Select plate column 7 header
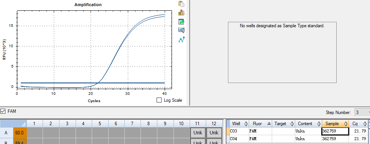Viewport: 370px width, 144px height. click(132, 124)
